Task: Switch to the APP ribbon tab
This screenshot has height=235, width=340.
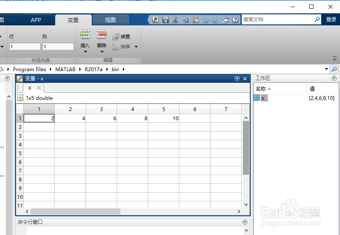Action: [36, 20]
